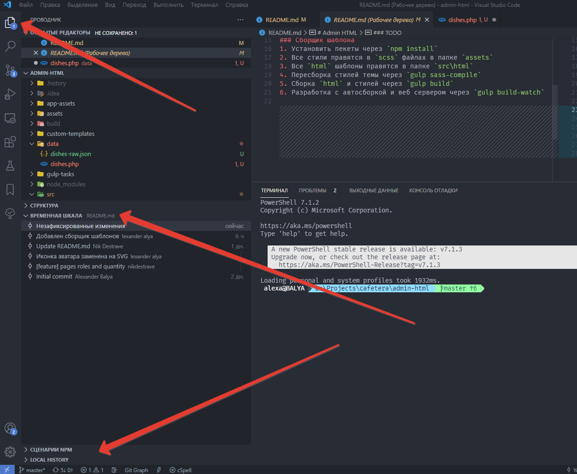The height and width of the screenshot is (474, 577).
Task: Click master branch in status bar
Action: pos(32,470)
